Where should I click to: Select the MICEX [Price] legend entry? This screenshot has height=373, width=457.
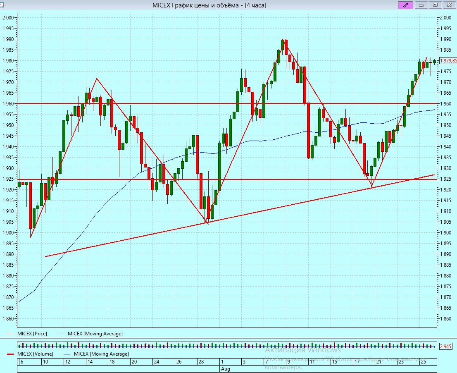(32, 333)
